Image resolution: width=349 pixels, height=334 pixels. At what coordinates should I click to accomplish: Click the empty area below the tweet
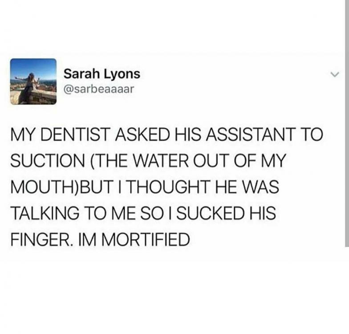pyautogui.click(x=174, y=289)
